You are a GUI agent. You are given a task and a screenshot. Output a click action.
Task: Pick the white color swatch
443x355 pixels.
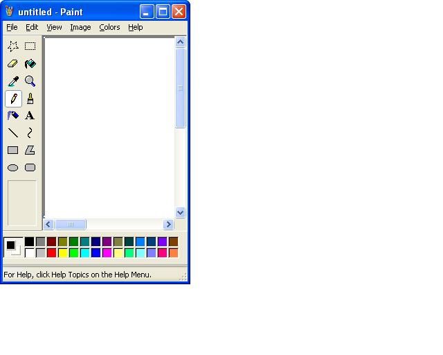29,253
